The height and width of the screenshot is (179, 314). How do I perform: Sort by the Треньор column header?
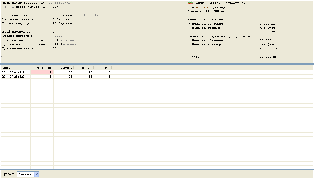pyautogui.click(x=84, y=68)
